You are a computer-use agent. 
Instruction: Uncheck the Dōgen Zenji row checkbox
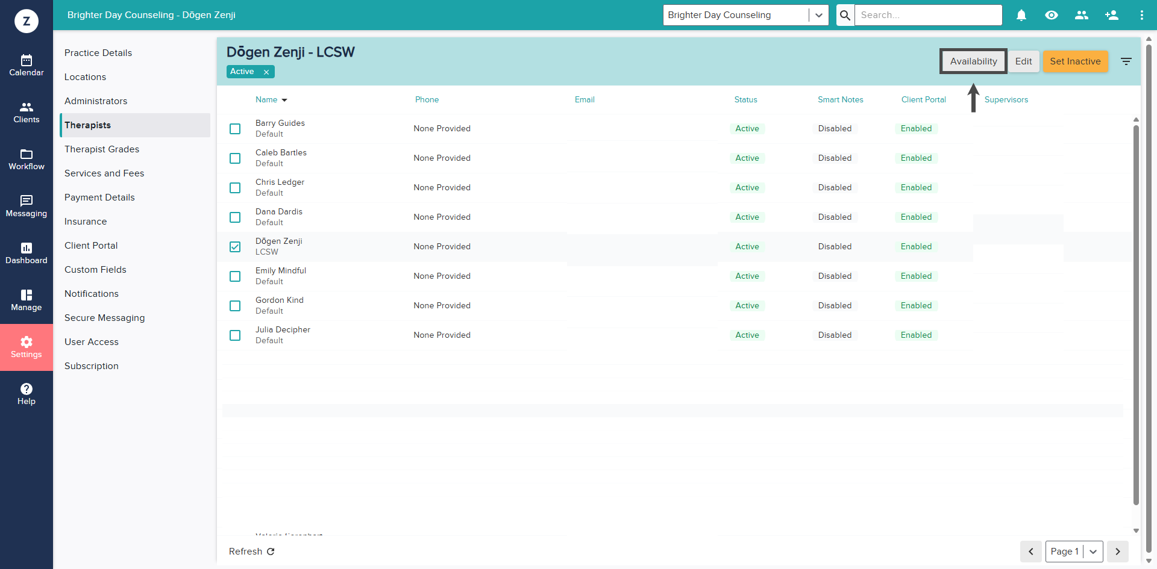(x=235, y=247)
